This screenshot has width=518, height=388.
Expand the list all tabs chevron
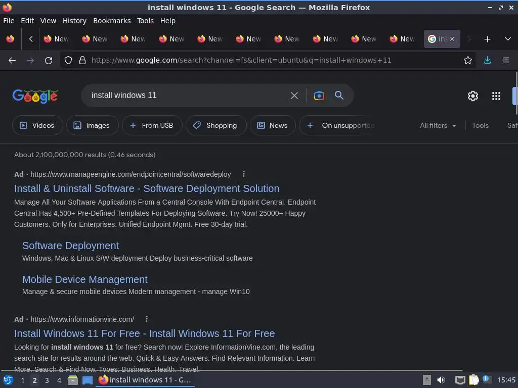pos(508,39)
